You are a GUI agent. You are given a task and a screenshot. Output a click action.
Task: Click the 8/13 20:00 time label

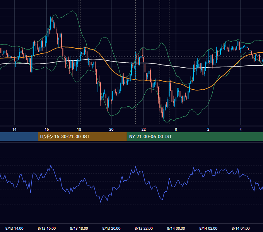coord(111,228)
